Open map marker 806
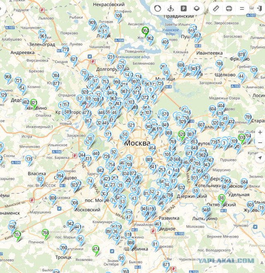 [x=53, y=198]
